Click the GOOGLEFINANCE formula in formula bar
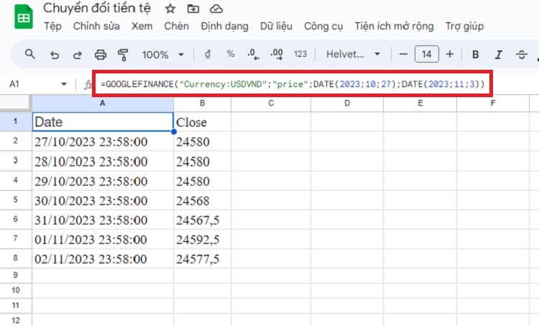This screenshot has height=326, width=539. 292,84
